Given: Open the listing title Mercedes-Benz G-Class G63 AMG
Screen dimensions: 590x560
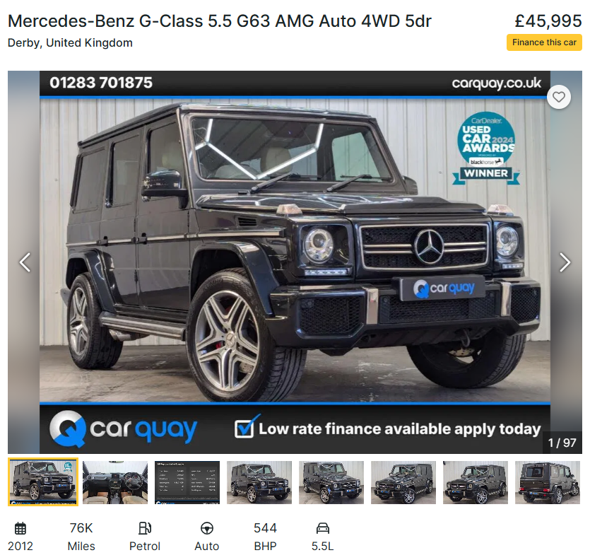Looking at the screenshot, I should [x=219, y=21].
